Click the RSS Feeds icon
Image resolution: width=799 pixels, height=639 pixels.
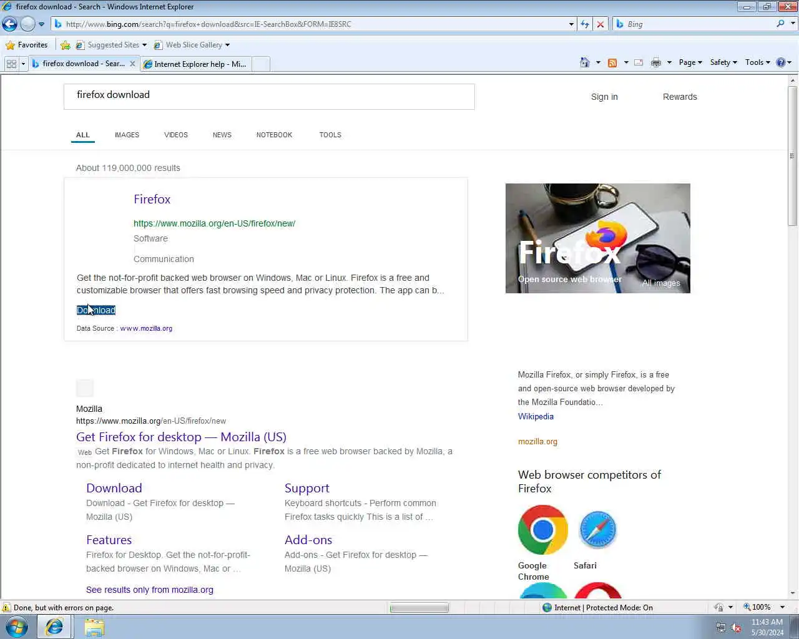coord(612,62)
